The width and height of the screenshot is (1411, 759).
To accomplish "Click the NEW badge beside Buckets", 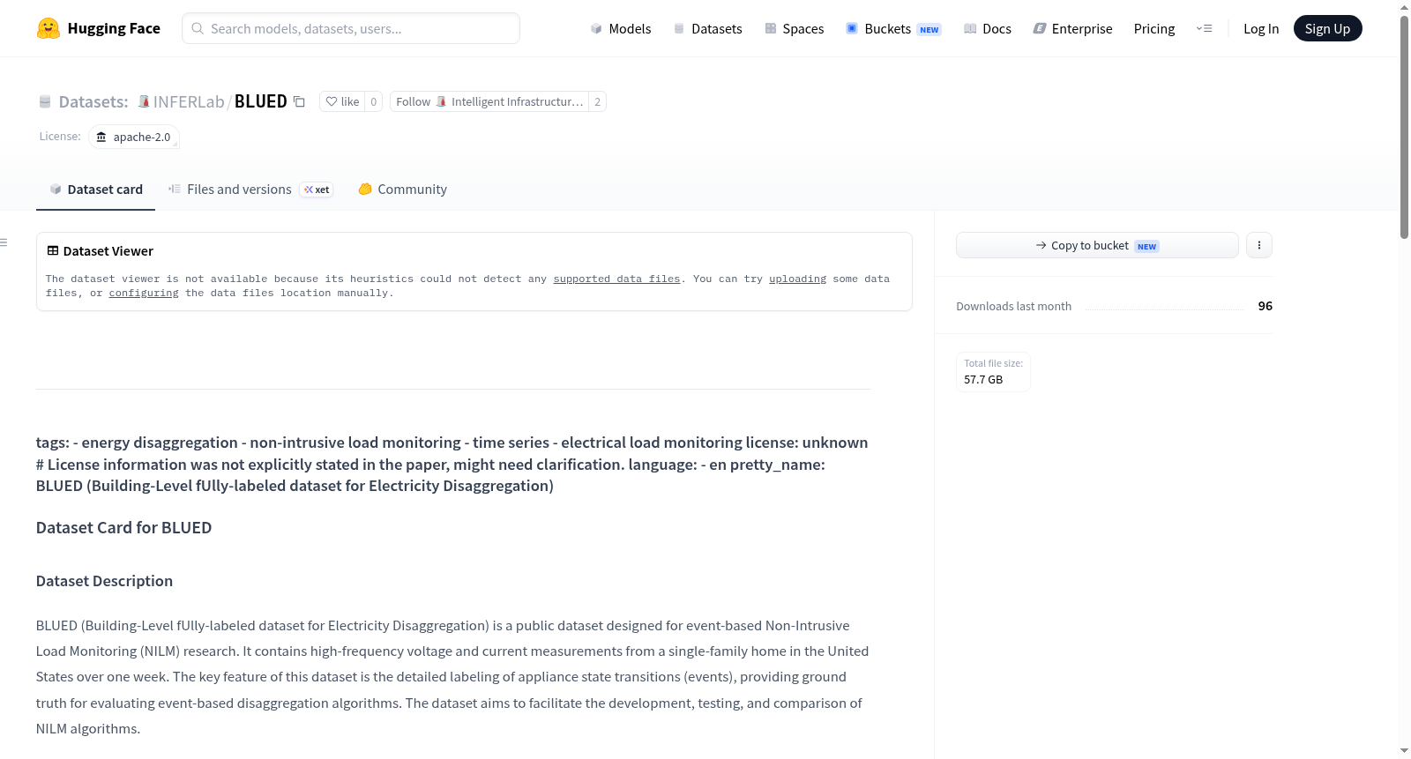I will coord(929,29).
